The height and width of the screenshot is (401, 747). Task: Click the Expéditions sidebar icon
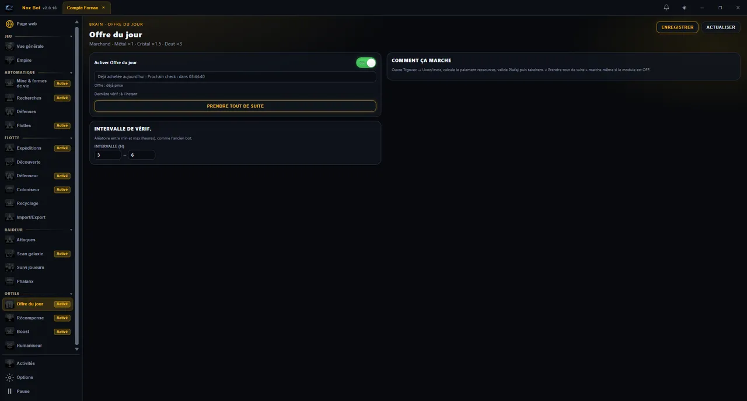(9, 148)
